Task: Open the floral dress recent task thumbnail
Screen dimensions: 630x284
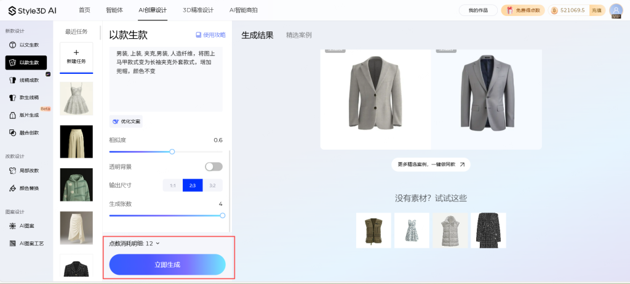Action: pos(76,99)
